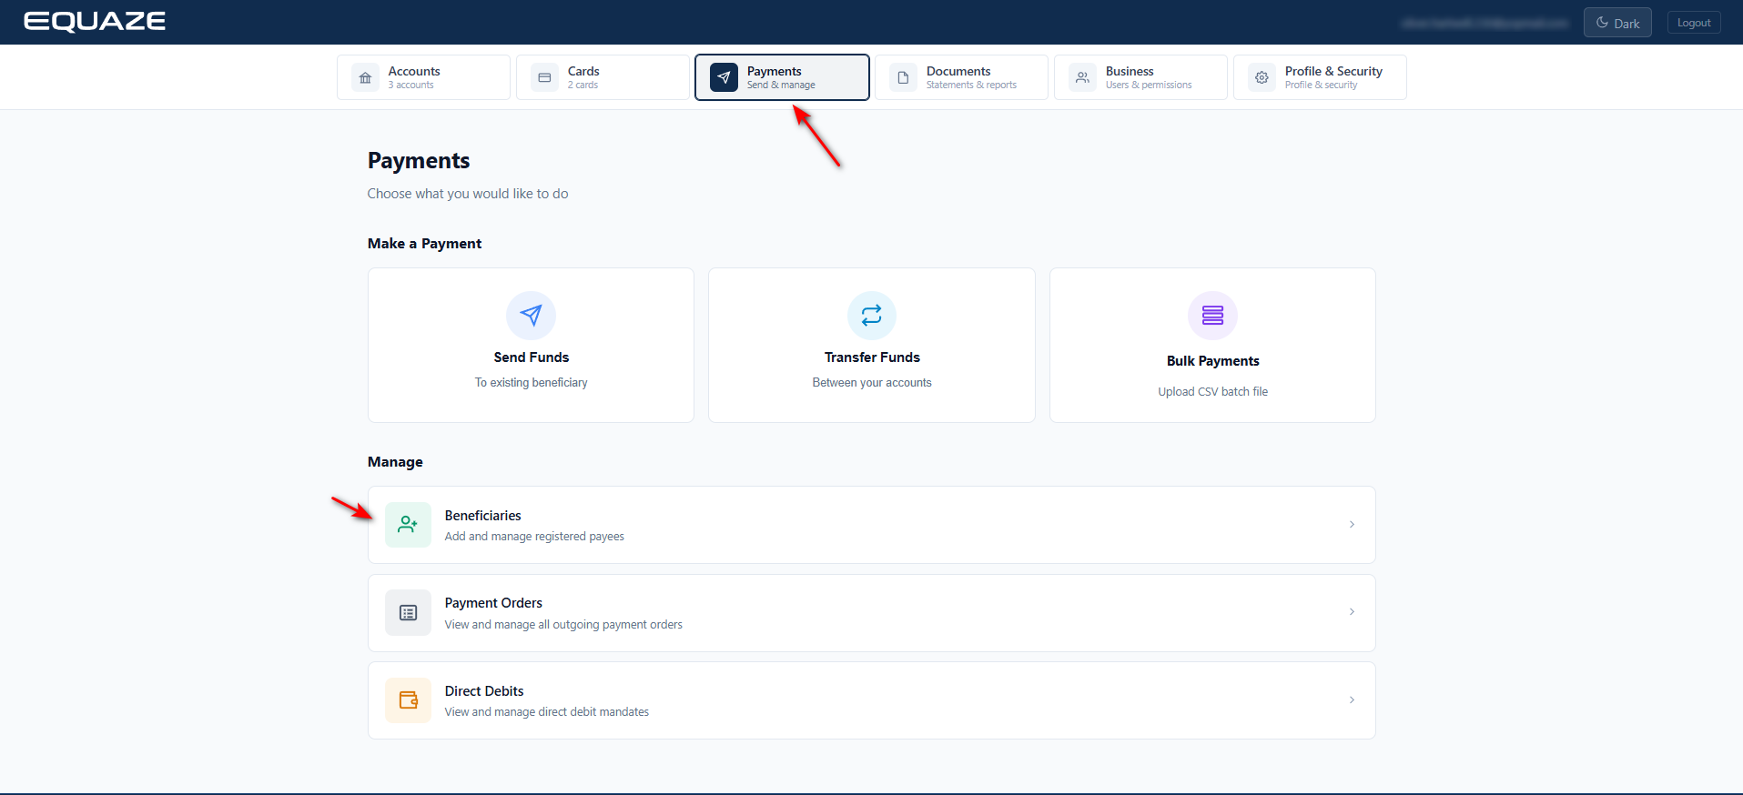
Task: Open Transfer Funds between your accounts
Action: pos(872,345)
